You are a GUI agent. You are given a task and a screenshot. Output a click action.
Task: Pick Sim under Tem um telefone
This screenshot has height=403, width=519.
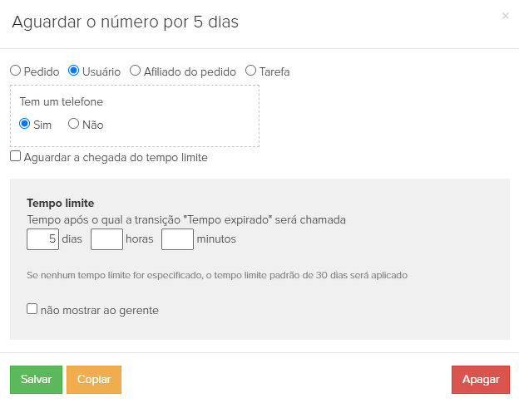pyautogui.click(x=24, y=124)
